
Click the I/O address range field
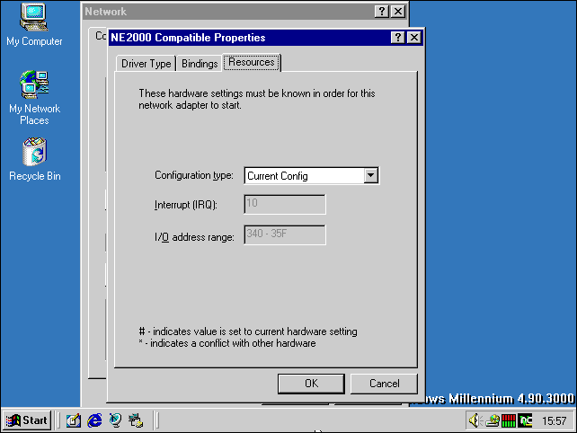(x=285, y=234)
